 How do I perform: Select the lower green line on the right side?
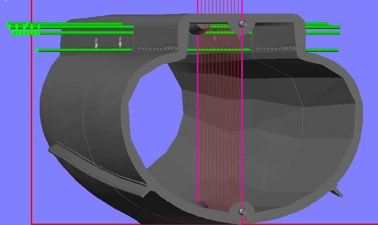[322, 50]
